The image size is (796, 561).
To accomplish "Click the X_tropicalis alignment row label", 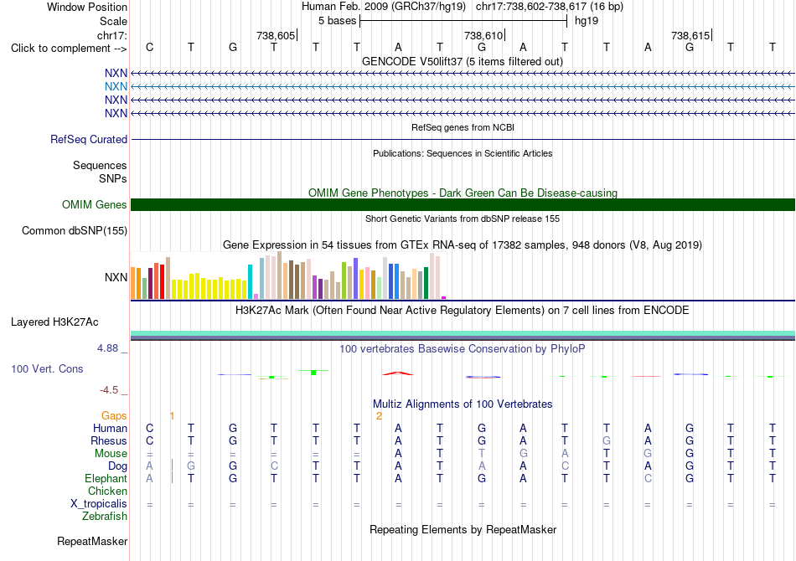I will [x=99, y=504].
